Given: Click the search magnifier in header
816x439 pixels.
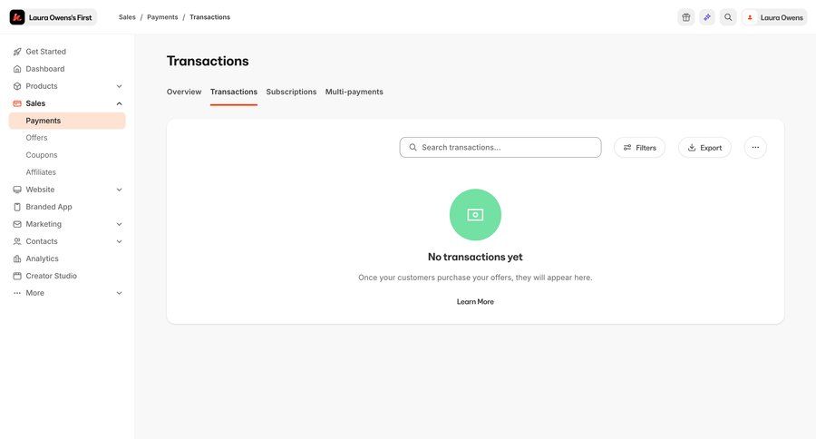Looking at the screenshot, I should tap(728, 17).
